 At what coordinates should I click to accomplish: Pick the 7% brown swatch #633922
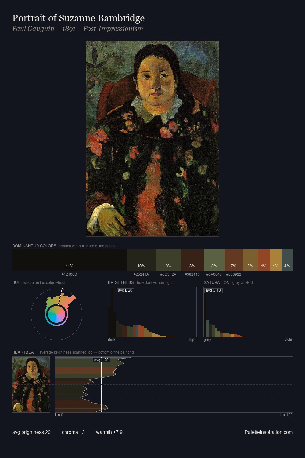(x=234, y=260)
